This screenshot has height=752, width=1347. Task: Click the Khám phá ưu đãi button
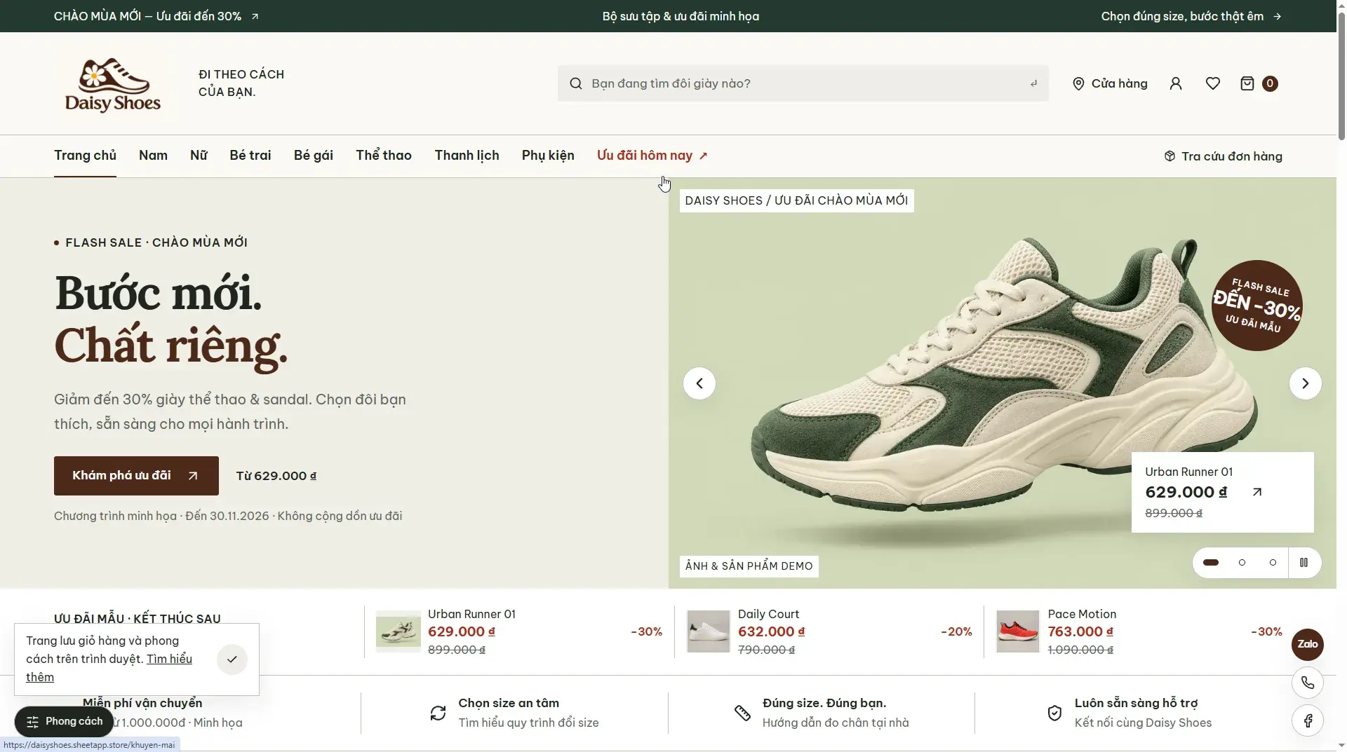click(136, 476)
